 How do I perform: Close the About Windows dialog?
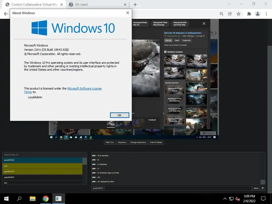pyautogui.click(x=128, y=13)
